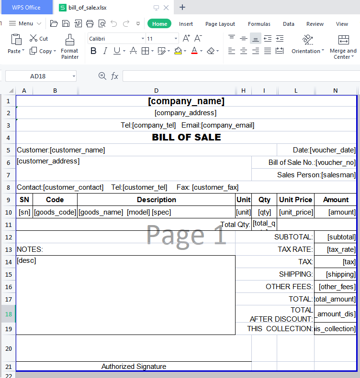Click the Print icon in quick toolbar
Viewport: 360px width, 378px height.
coord(90,24)
